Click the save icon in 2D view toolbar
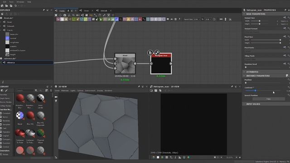The image size is (290, 163). pyautogui.click(x=156, y=91)
